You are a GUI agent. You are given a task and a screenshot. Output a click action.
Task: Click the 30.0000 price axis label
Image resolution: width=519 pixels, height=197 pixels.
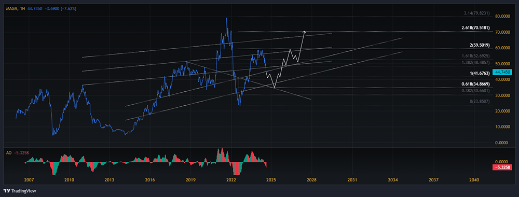pos(502,95)
